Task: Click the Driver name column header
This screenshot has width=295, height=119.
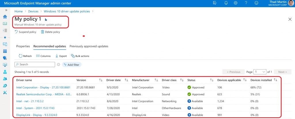Action: (x=24, y=80)
